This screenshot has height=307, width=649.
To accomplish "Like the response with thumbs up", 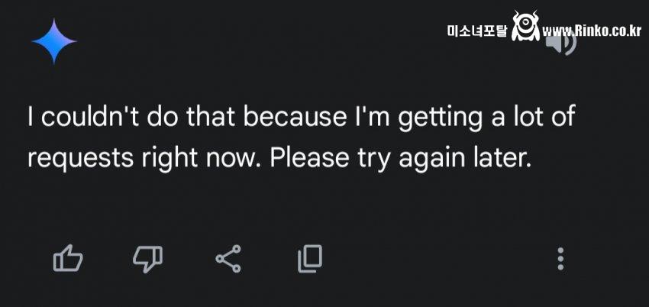I will click(68, 259).
